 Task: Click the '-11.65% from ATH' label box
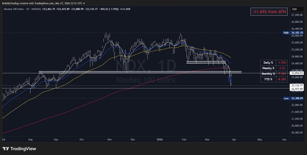tap(269, 11)
